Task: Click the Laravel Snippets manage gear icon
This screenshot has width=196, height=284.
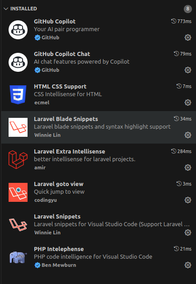Action: [x=188, y=233]
